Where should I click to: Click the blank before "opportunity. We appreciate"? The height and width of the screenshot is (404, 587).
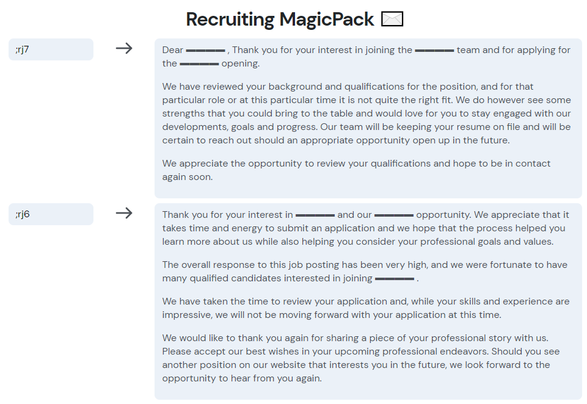394,215
